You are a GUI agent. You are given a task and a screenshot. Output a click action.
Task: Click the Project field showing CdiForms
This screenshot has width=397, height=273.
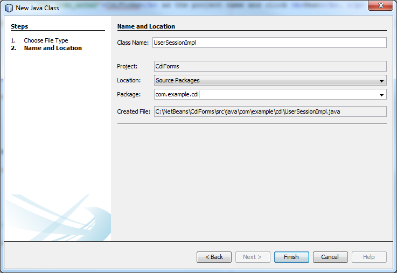(270, 66)
